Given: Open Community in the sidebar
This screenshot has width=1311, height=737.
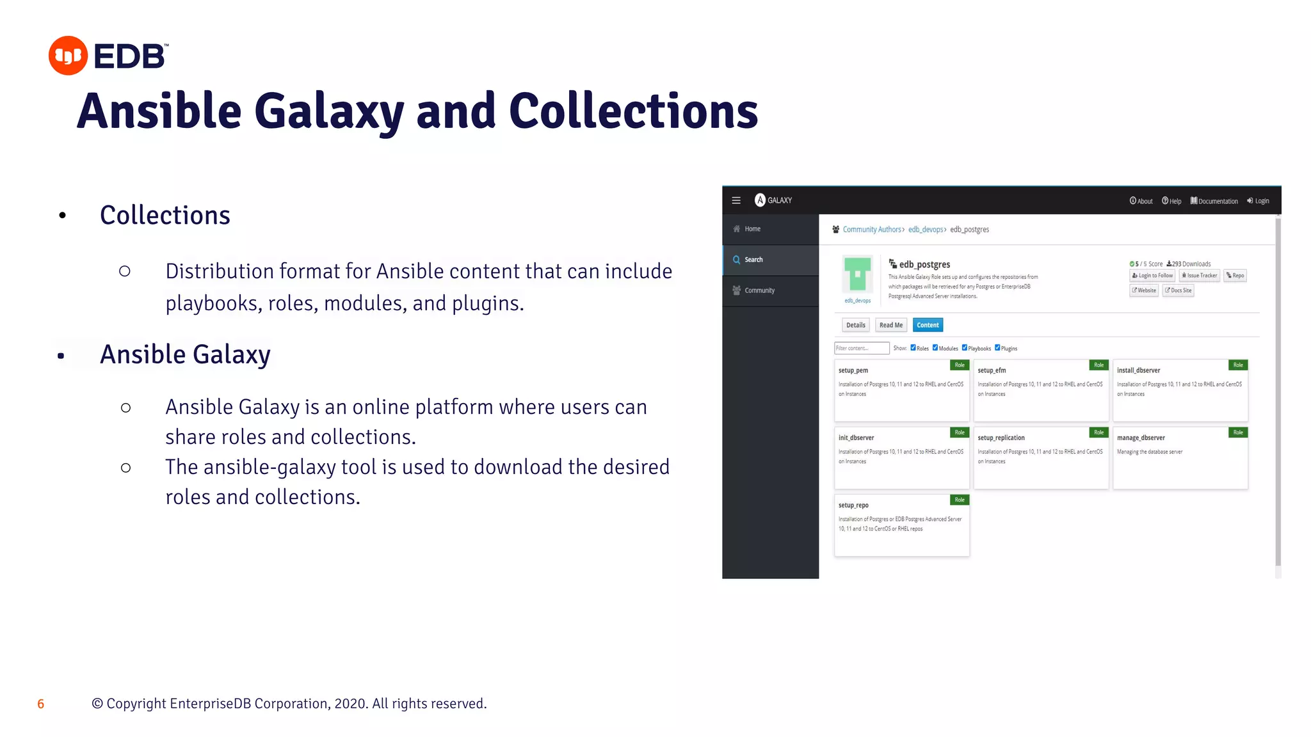Looking at the screenshot, I should click(x=771, y=290).
